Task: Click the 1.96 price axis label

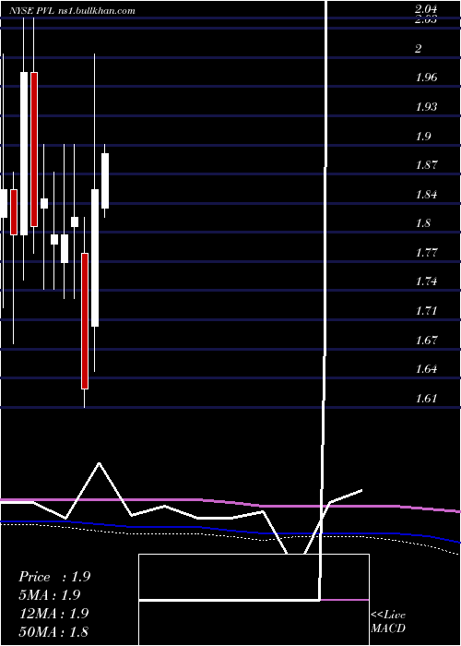Action: pyautogui.click(x=426, y=78)
